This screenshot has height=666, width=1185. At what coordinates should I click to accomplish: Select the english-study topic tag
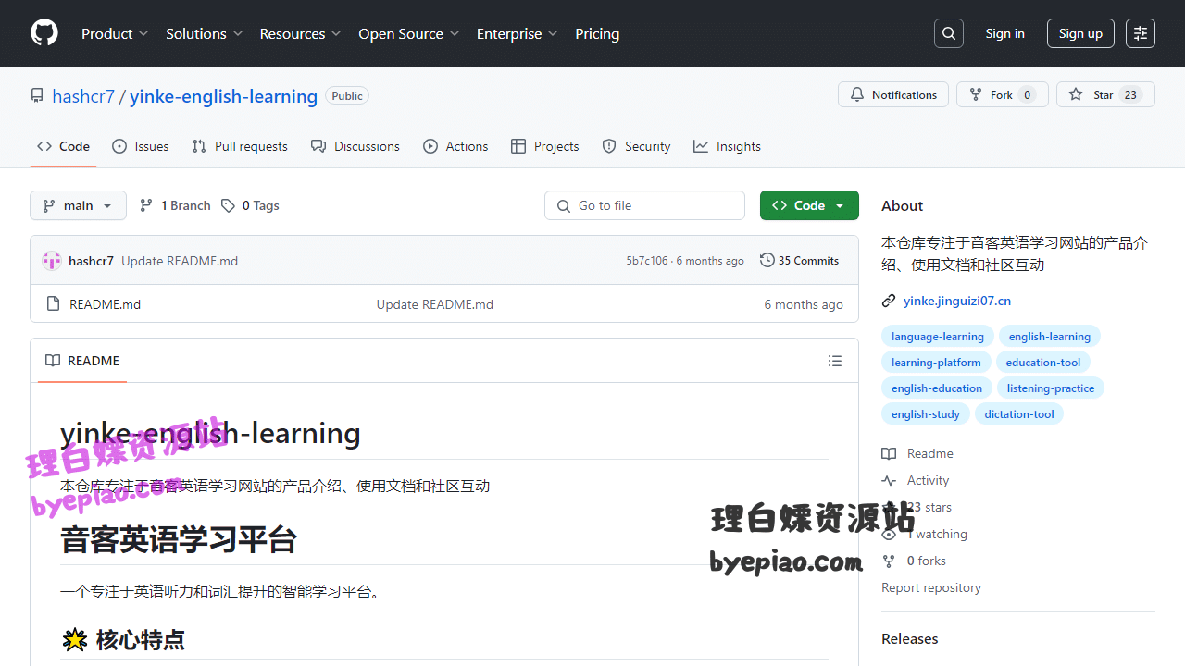pyautogui.click(x=926, y=414)
